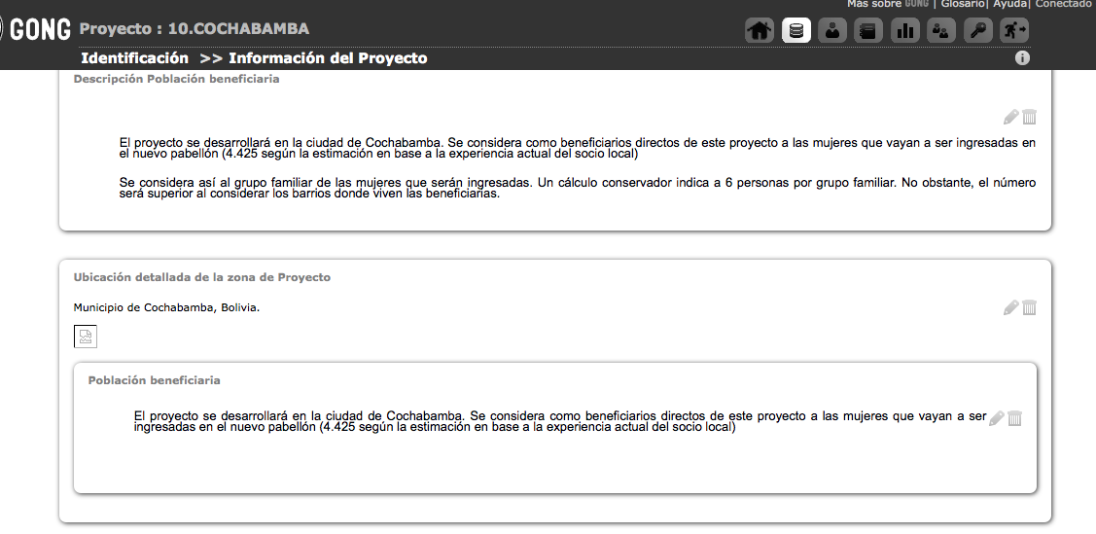Edit Descripción Población beneficiaria with pencil icon

[x=1010, y=117]
